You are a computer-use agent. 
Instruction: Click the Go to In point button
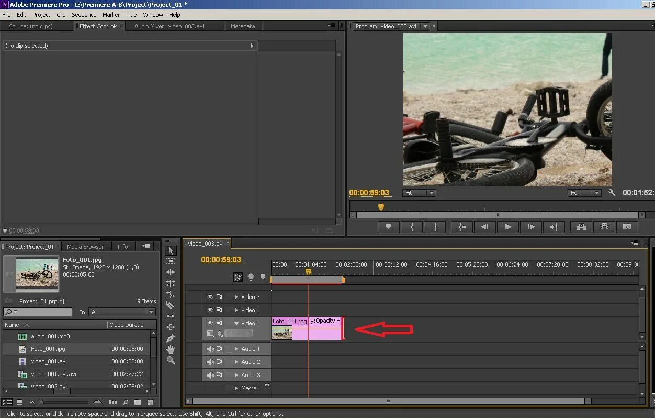pyautogui.click(x=462, y=227)
